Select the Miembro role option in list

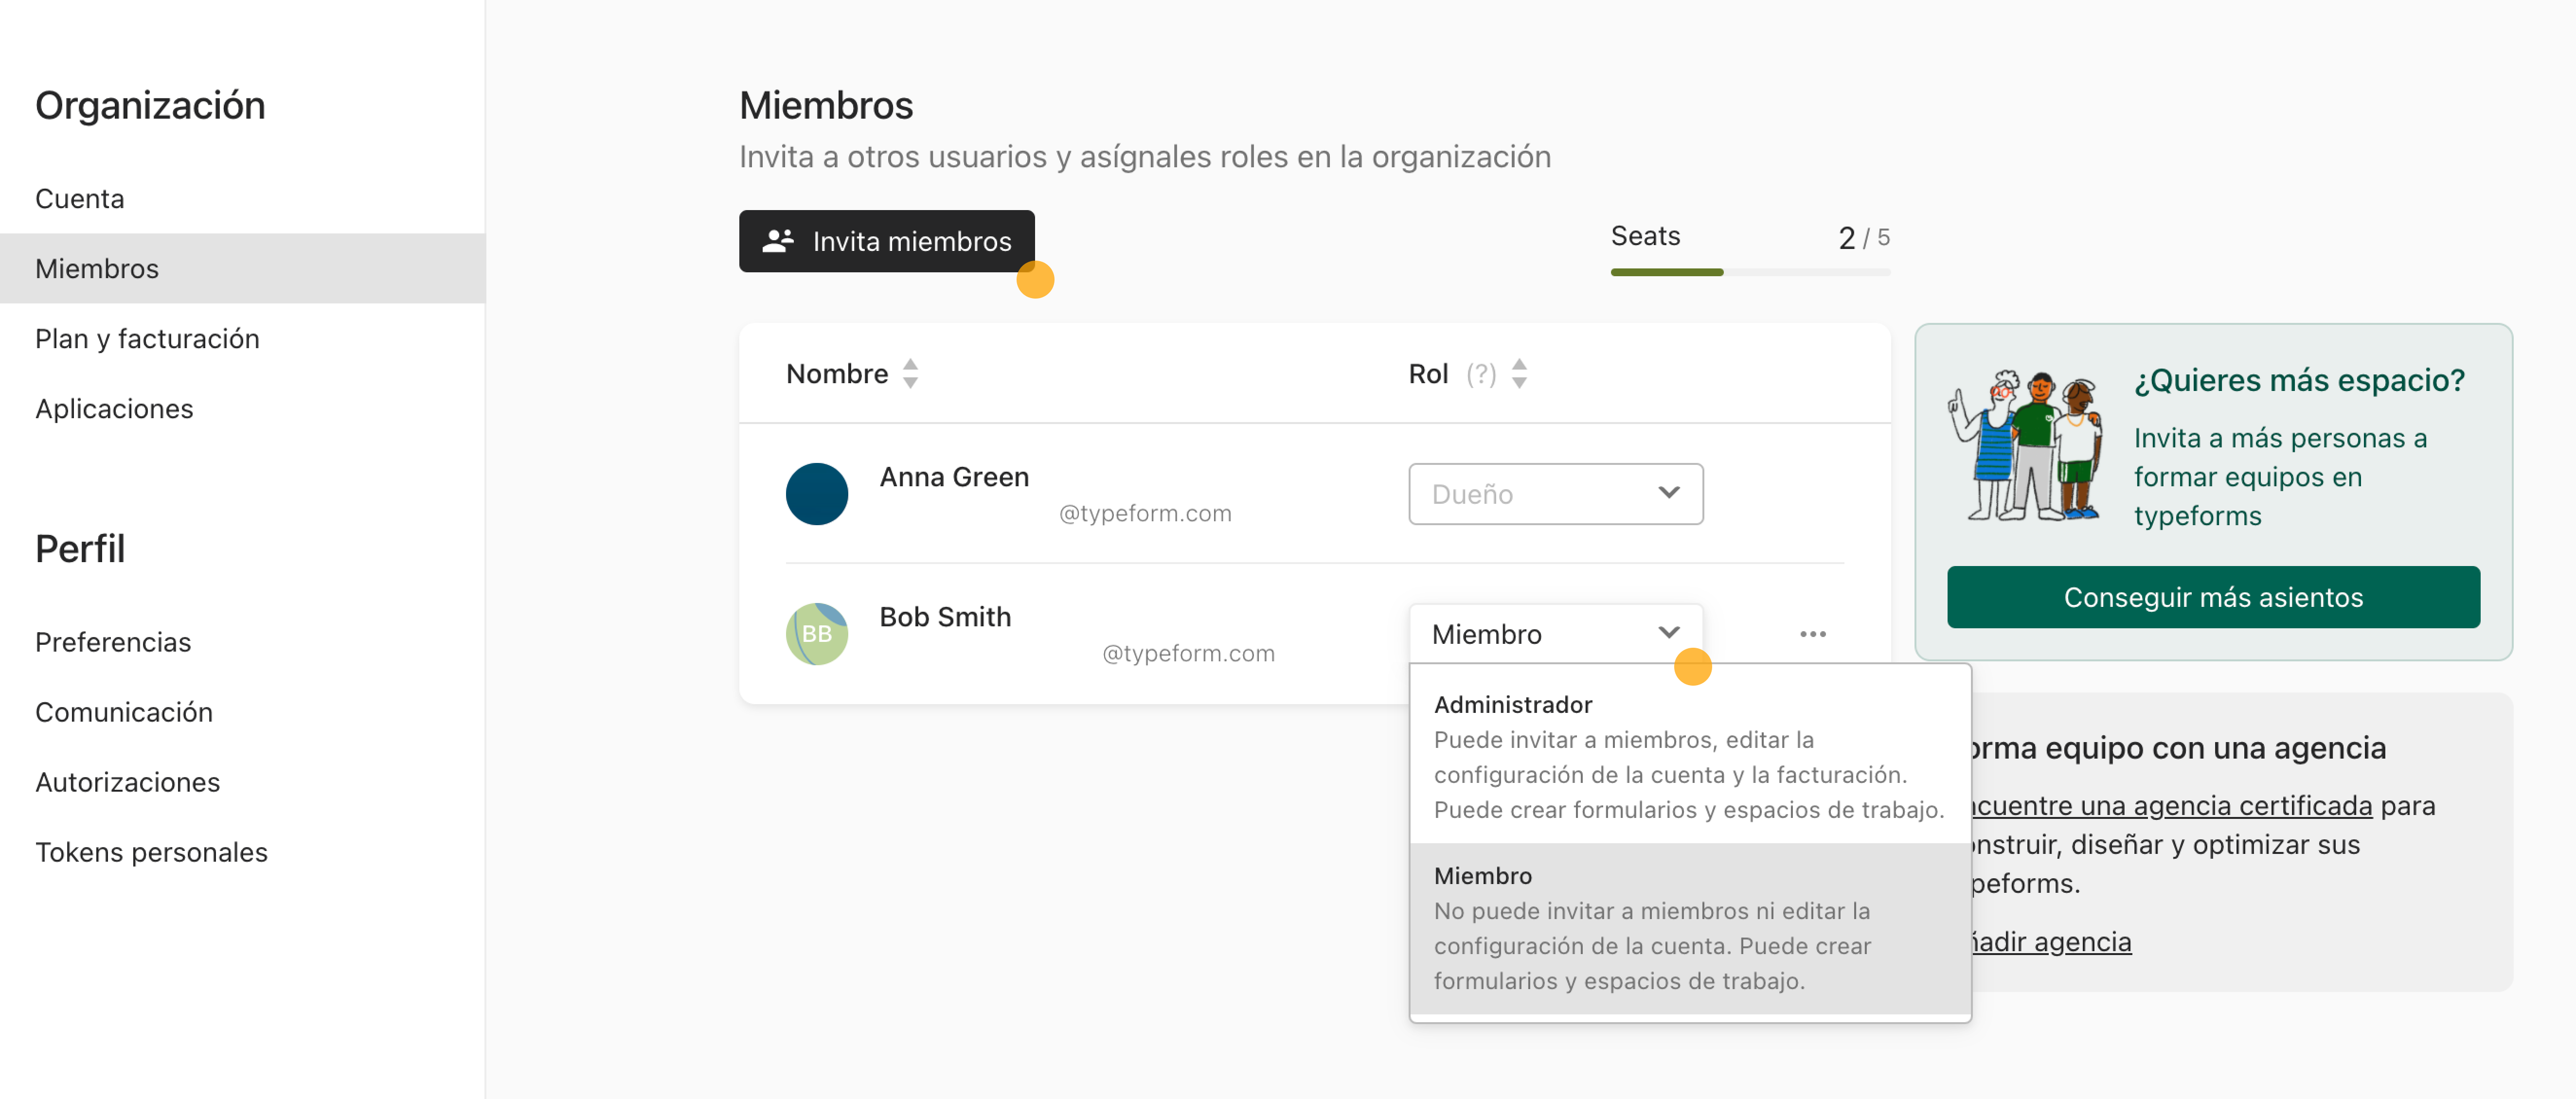(1689, 927)
